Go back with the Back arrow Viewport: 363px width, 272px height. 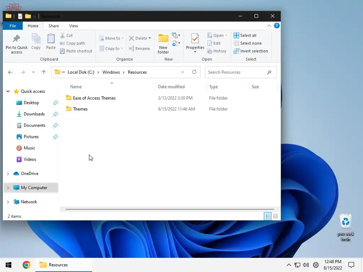coord(10,72)
